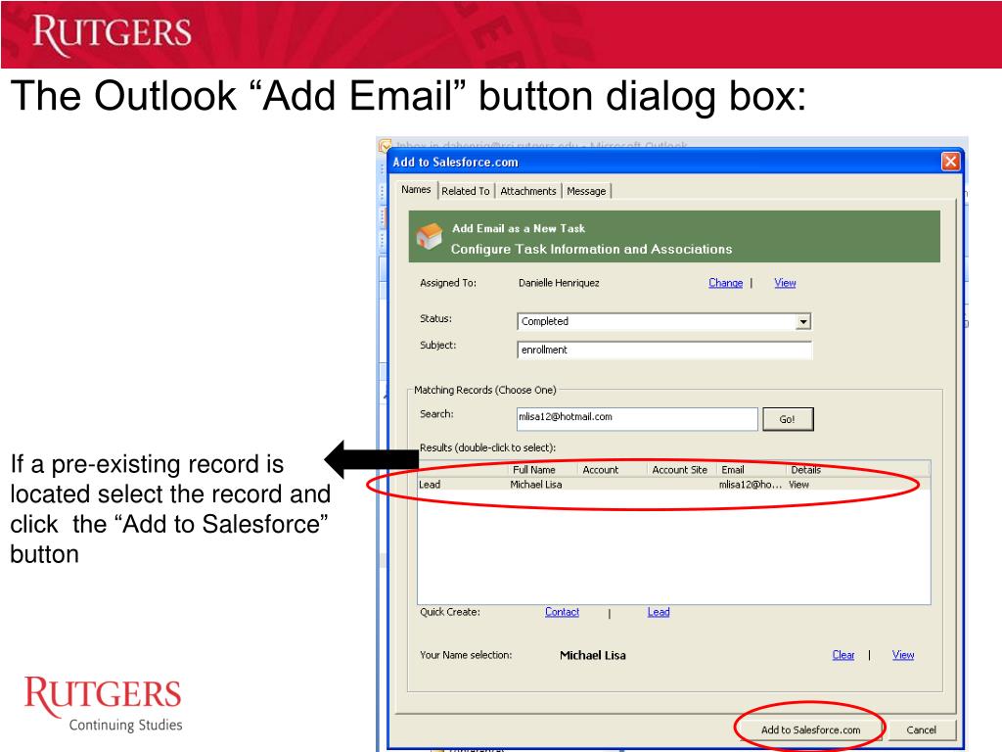Viewport: 1002px width, 752px height.
Task: Click the Quick Create Contact link
Action: [562, 612]
